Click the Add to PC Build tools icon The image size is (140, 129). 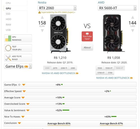point(8,58)
